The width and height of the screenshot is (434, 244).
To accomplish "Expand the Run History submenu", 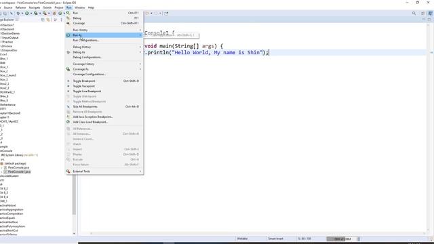I will (140, 30).
